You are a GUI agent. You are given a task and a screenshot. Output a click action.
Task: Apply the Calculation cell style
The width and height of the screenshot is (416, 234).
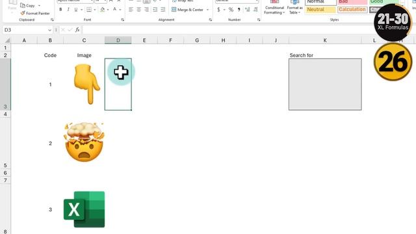tap(352, 10)
